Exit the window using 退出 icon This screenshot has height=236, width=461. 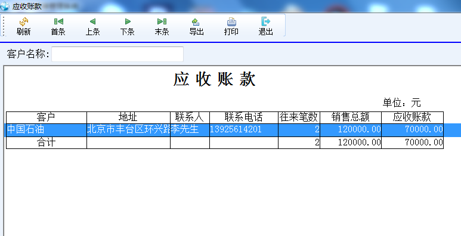pos(266,21)
